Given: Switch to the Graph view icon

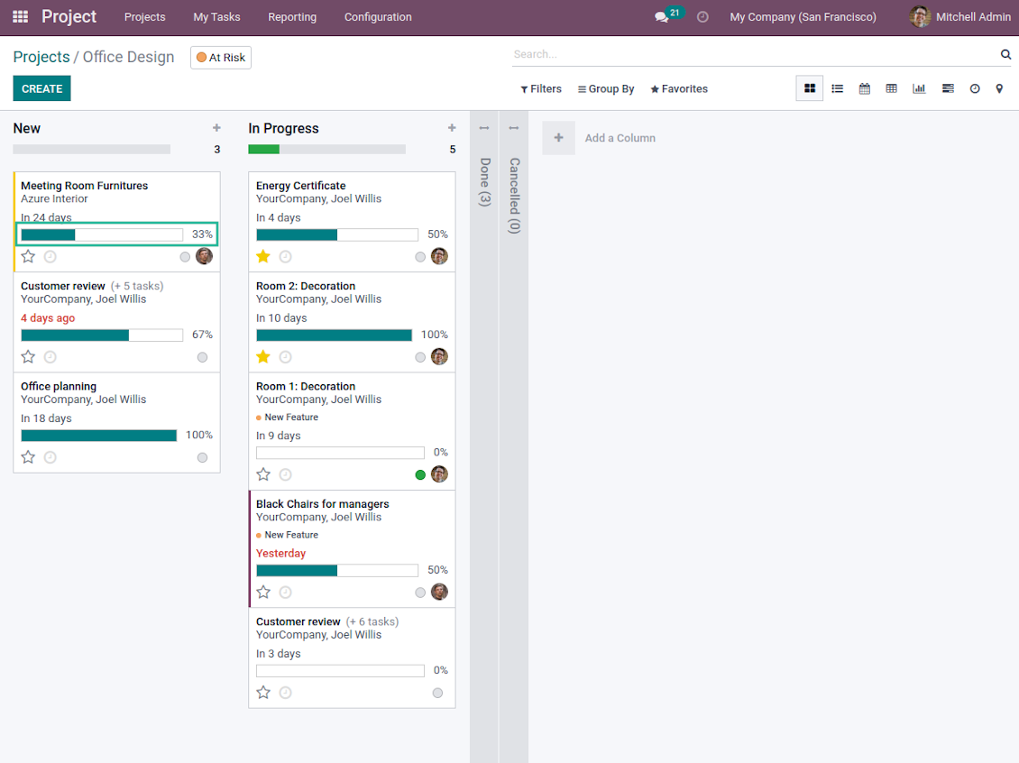Looking at the screenshot, I should [x=919, y=88].
